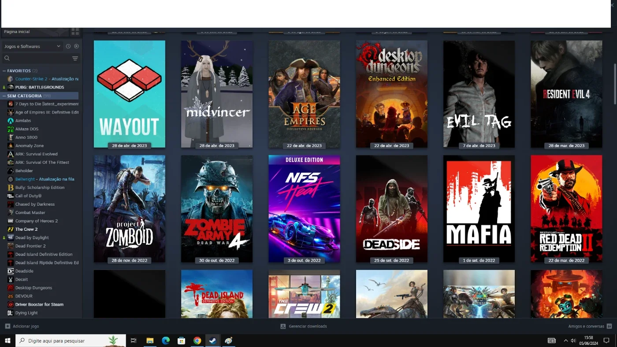The width and height of the screenshot is (617, 347).
Task: Open the Resident Evil 4 cover
Action: [x=566, y=94]
